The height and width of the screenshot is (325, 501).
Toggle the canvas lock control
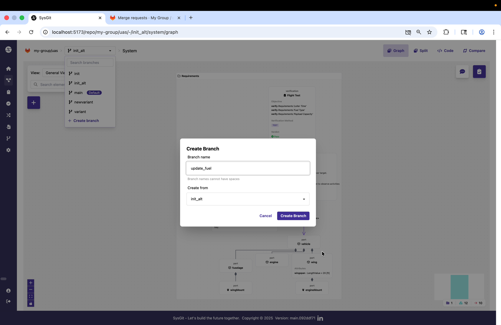[30, 303]
